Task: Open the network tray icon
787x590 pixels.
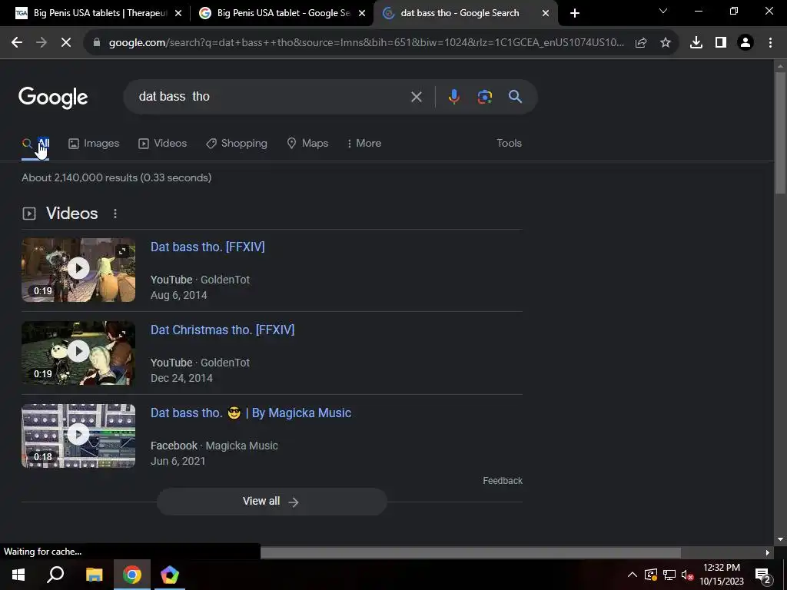Action: 669,575
